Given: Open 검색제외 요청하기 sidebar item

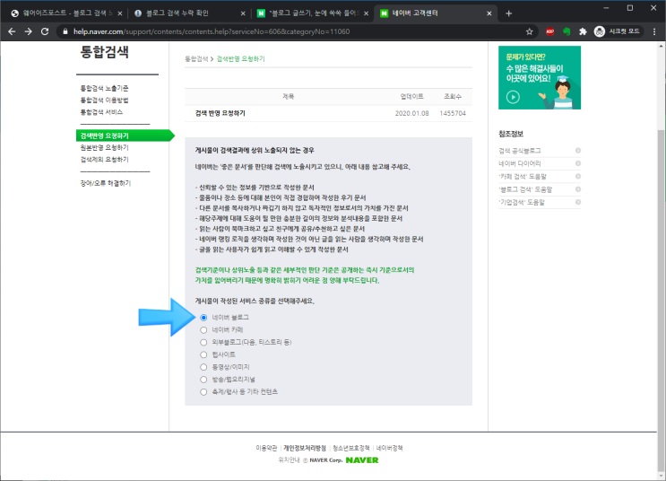Looking at the screenshot, I should tap(105, 160).
